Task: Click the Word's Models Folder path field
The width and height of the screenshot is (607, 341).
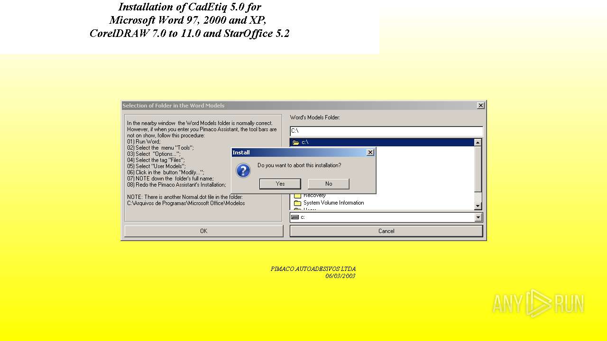Action: (386, 131)
